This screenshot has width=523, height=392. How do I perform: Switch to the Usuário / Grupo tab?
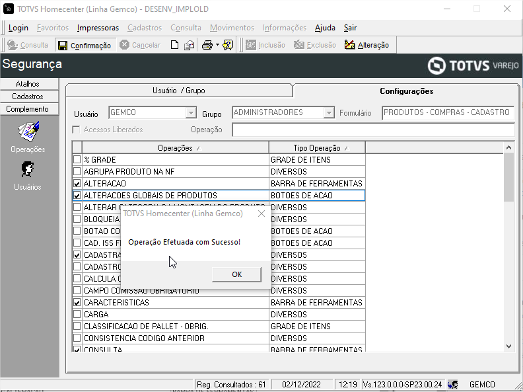click(x=179, y=91)
